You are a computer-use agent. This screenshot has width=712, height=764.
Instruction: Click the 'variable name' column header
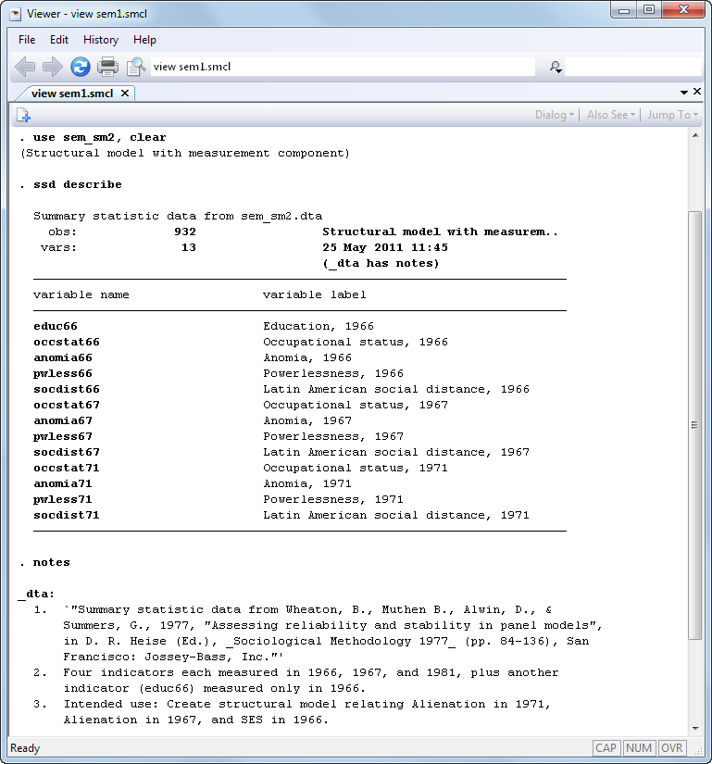tap(81, 294)
